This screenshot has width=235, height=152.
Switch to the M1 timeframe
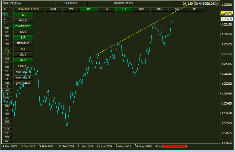(194, 9)
